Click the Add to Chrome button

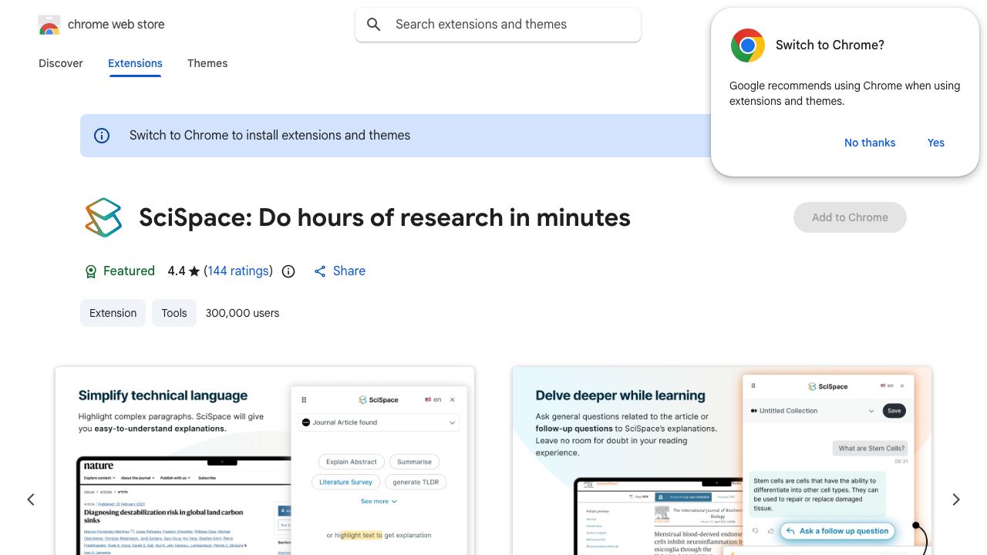(850, 217)
